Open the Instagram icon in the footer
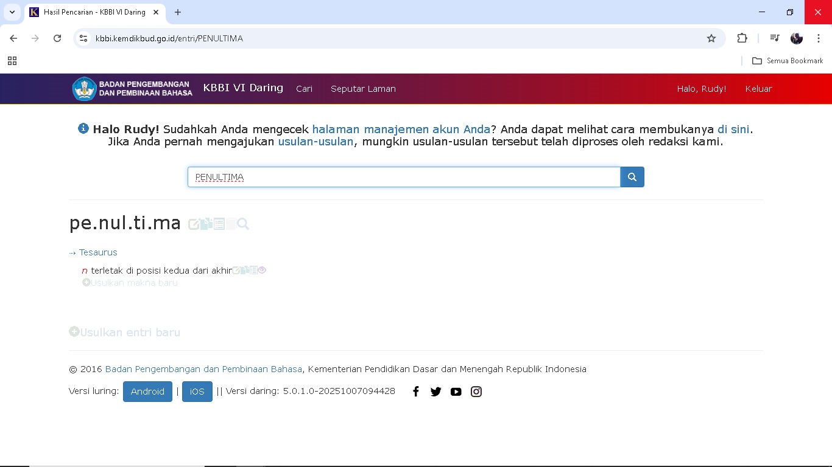Screen dimensions: 832x467 [476, 392]
